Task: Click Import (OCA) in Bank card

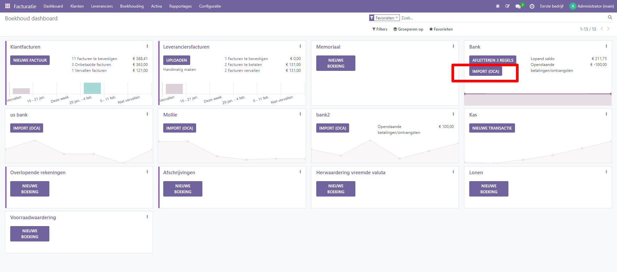Action: (x=485, y=71)
